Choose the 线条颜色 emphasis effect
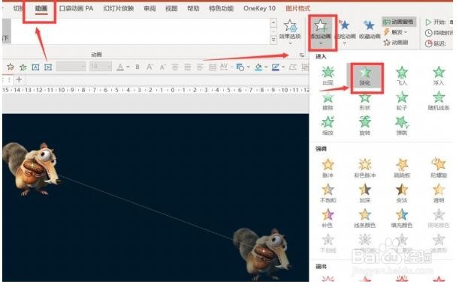459x287 pixels. pos(365,218)
